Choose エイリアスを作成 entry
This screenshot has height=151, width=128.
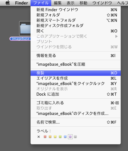76,78
